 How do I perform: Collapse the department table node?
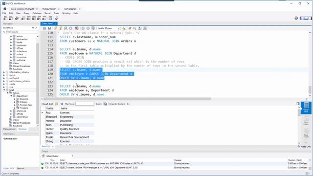click(11, 96)
